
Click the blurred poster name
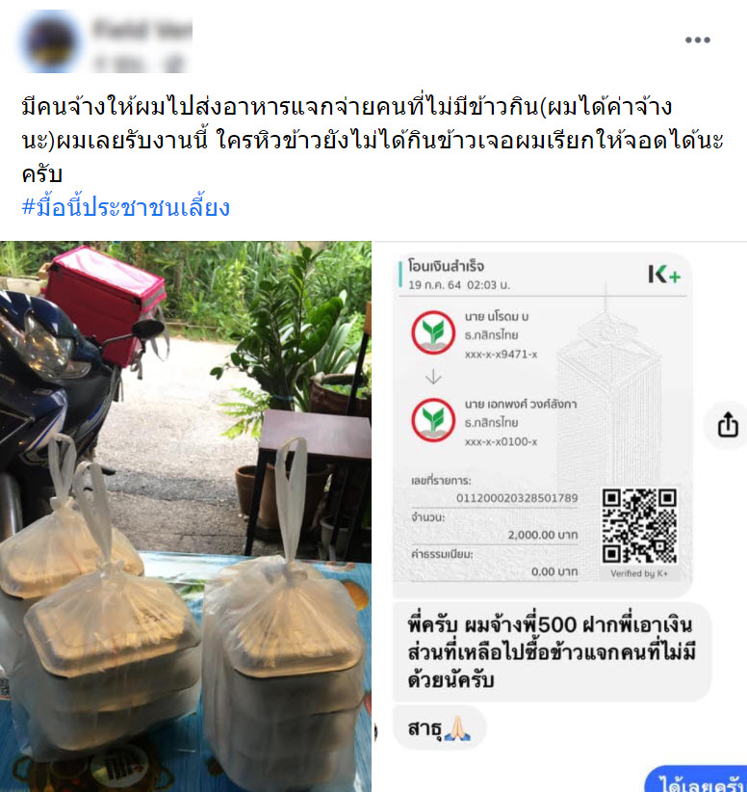point(142,28)
